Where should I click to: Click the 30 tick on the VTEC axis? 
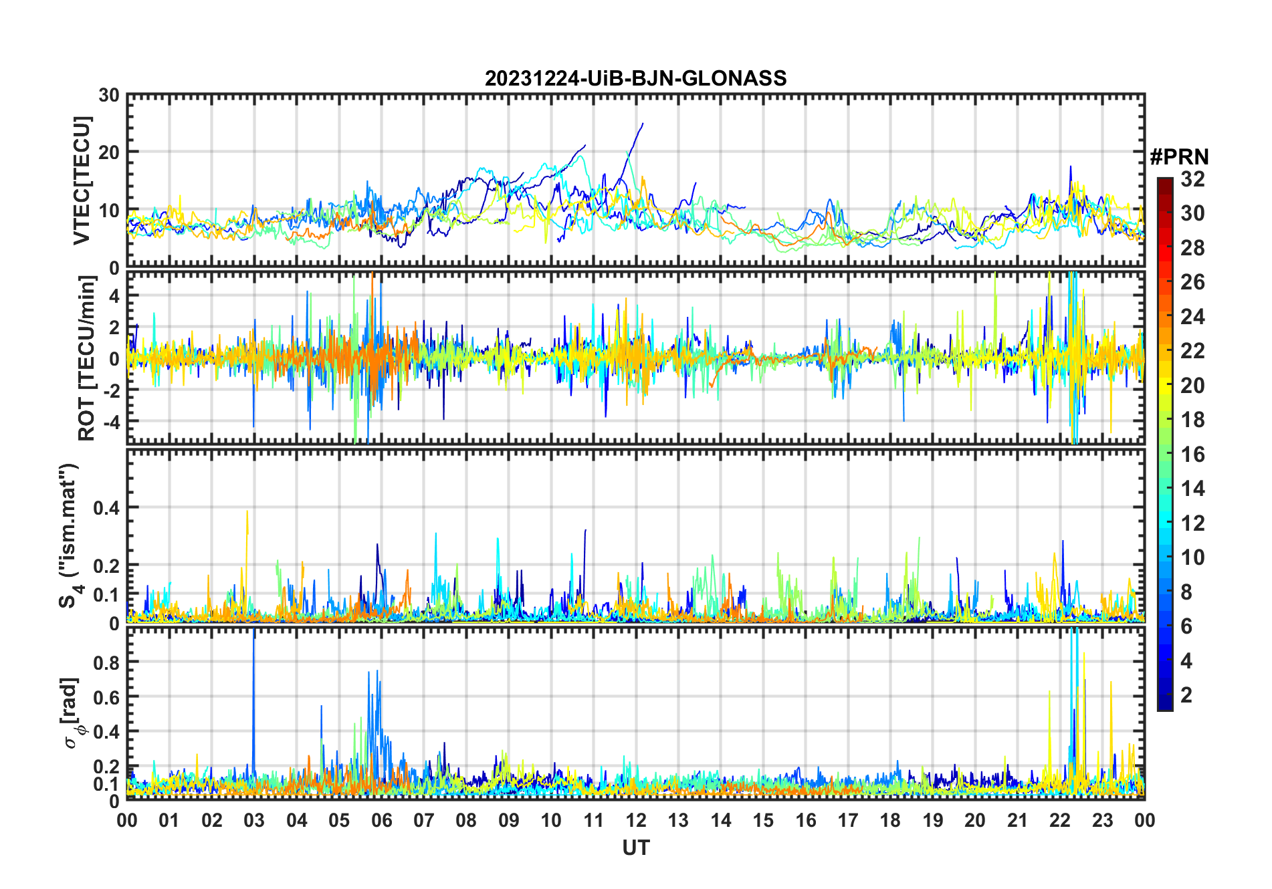tap(109, 96)
